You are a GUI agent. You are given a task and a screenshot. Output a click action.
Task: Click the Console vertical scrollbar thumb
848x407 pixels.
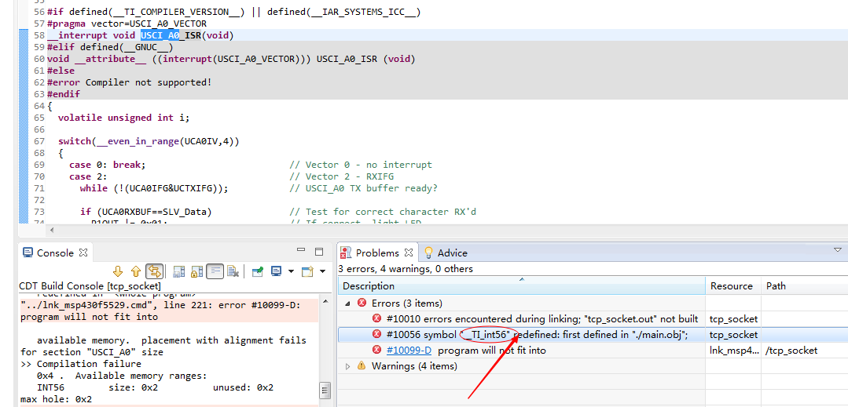pyautogui.click(x=325, y=390)
